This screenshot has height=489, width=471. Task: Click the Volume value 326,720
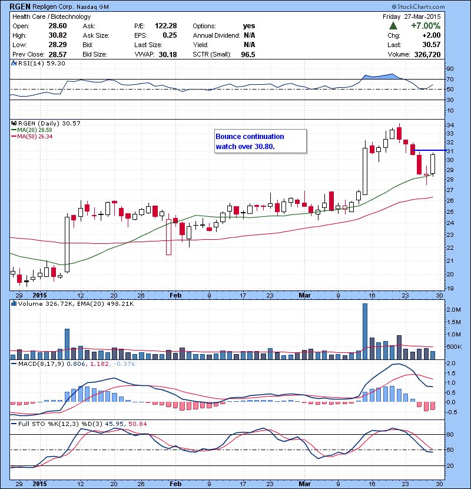coord(427,55)
